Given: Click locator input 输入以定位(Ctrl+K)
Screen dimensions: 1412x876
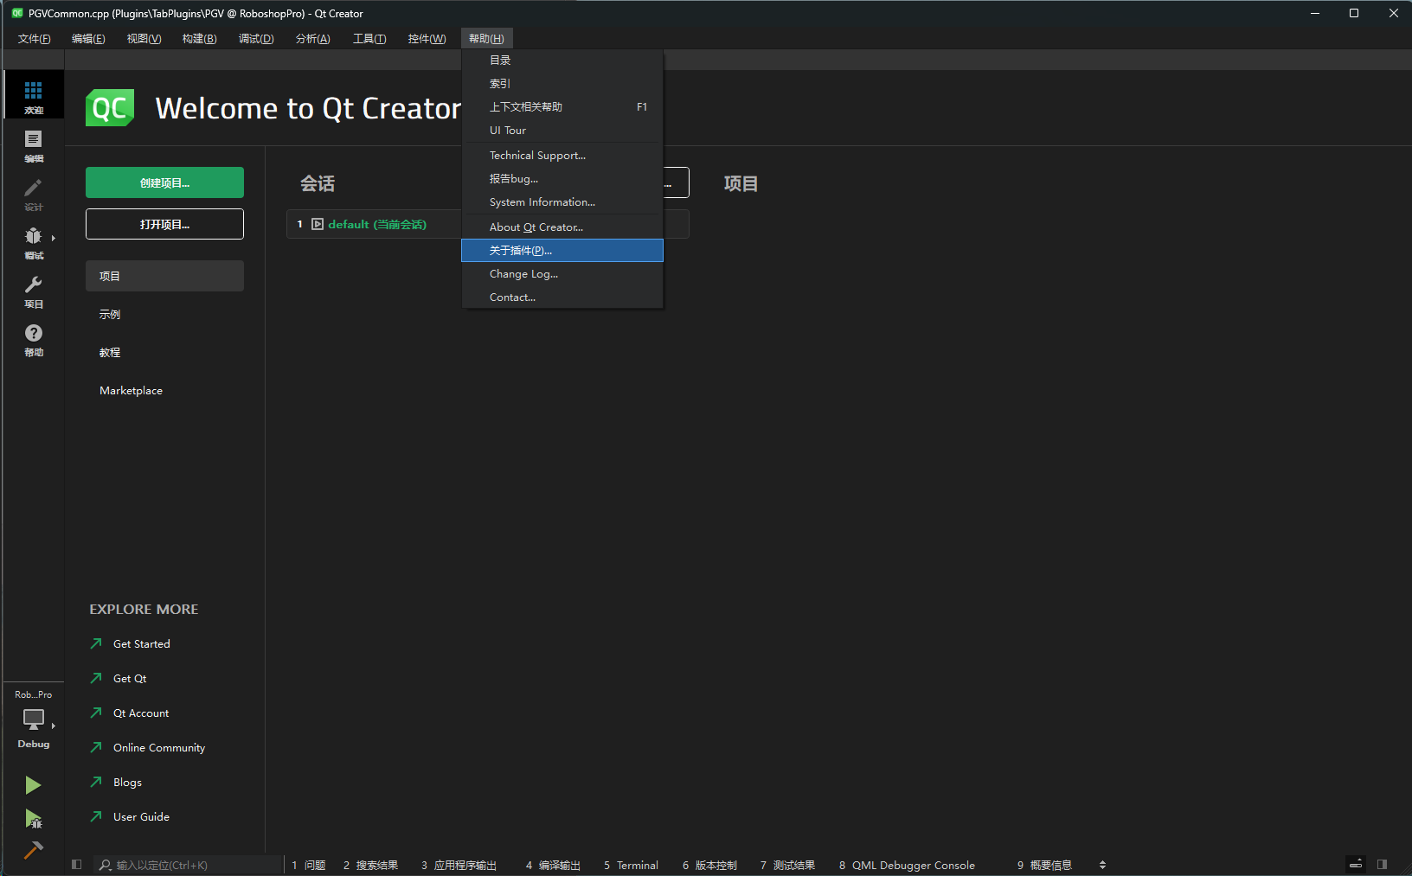Looking at the screenshot, I should pyautogui.click(x=189, y=865).
